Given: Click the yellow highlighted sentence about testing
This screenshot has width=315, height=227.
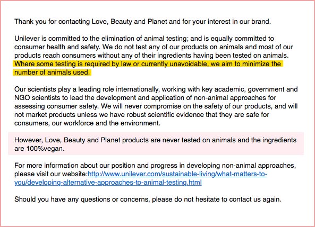Looking at the screenshot, I should tap(148, 68).
